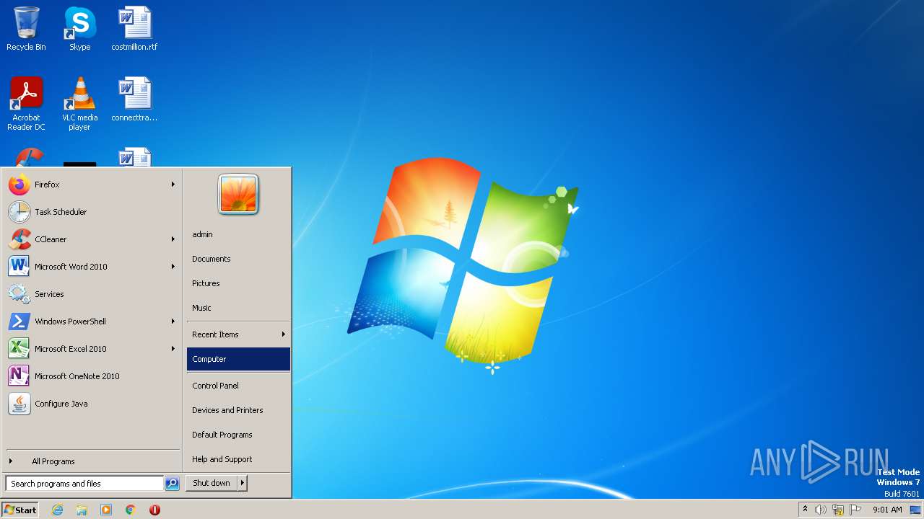Click the Configure Java label
The width and height of the screenshot is (924, 519).
pos(61,404)
